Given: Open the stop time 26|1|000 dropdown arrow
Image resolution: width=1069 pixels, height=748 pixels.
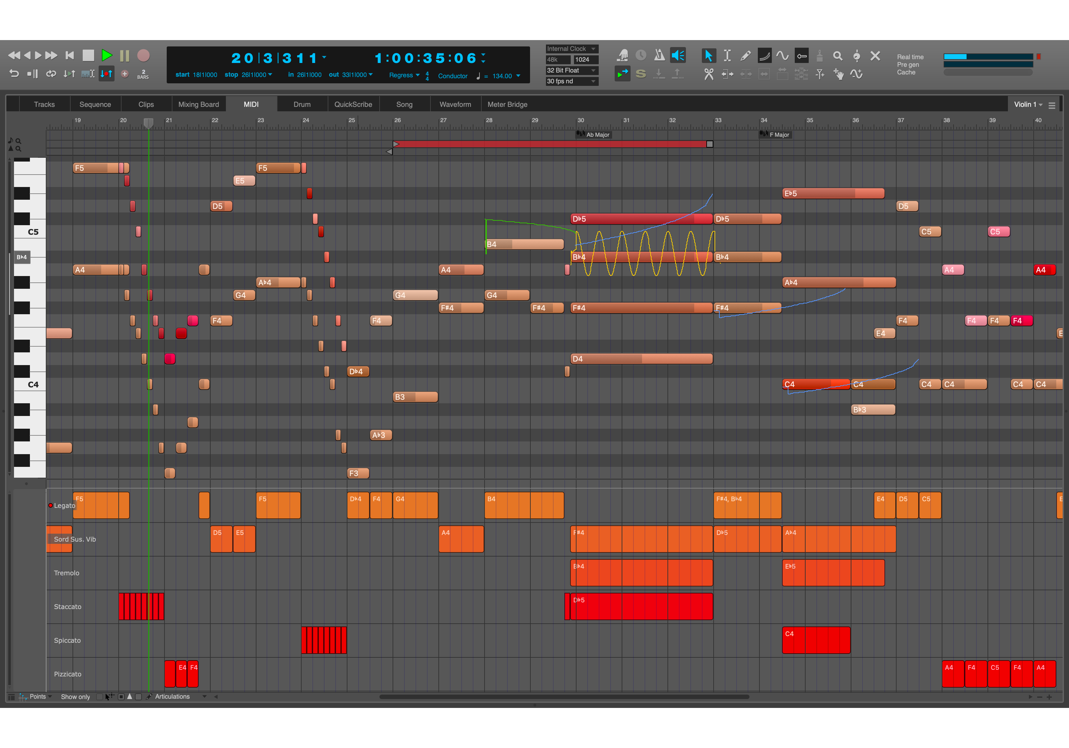Looking at the screenshot, I should pos(270,74).
